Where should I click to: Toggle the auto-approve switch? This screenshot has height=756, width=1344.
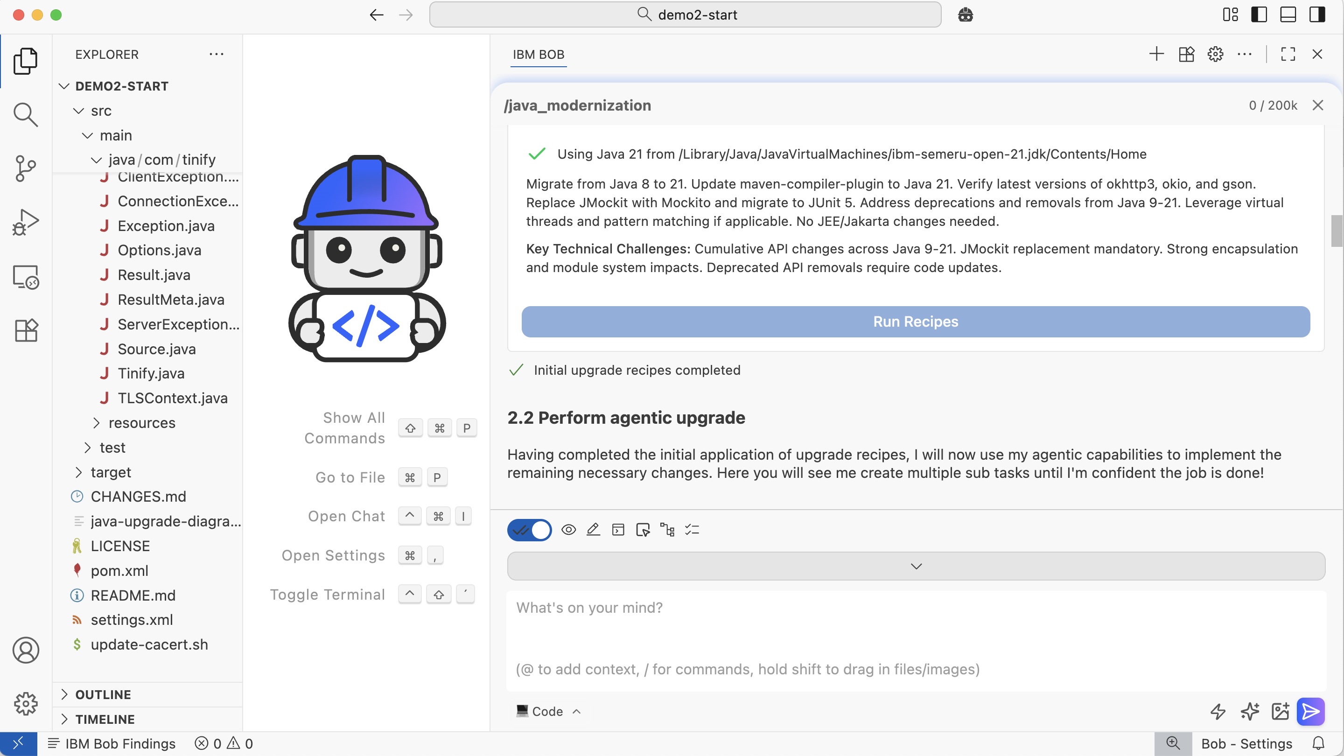tap(529, 530)
